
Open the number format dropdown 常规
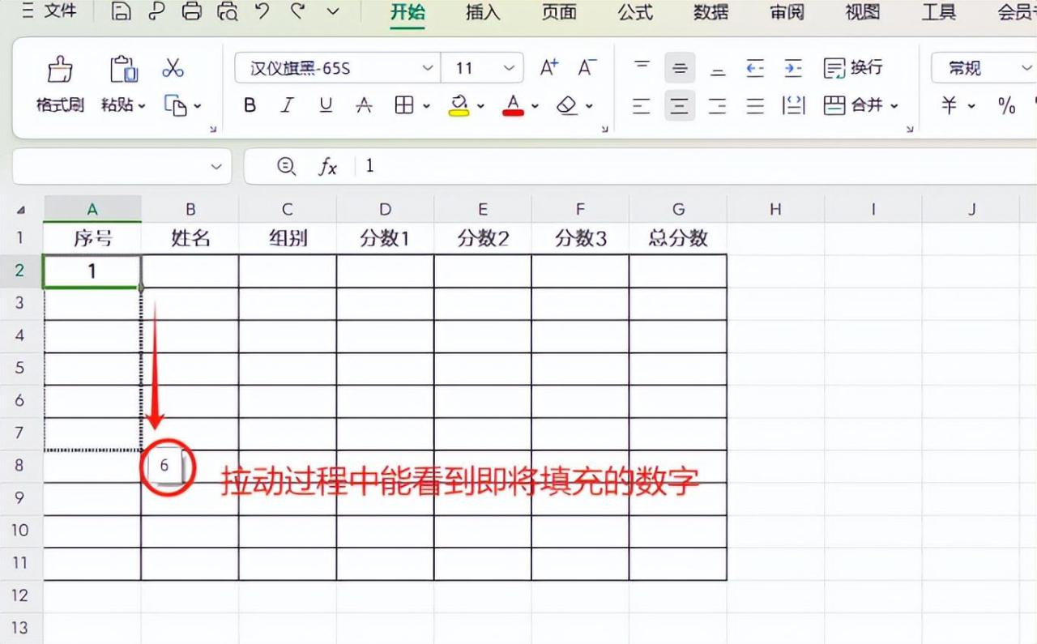pyautogui.click(x=1026, y=68)
